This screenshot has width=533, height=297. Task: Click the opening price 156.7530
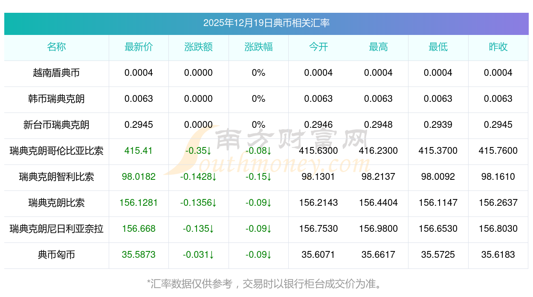click(x=319, y=229)
